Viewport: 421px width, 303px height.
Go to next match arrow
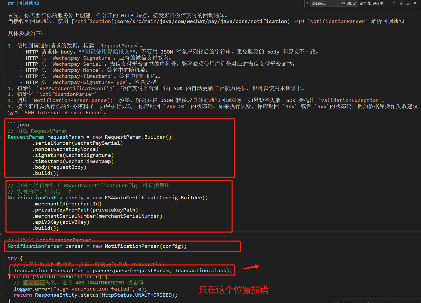(x=402, y=3)
